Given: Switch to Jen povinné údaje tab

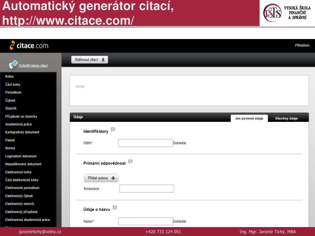Looking at the screenshot, I should pos(249,118).
